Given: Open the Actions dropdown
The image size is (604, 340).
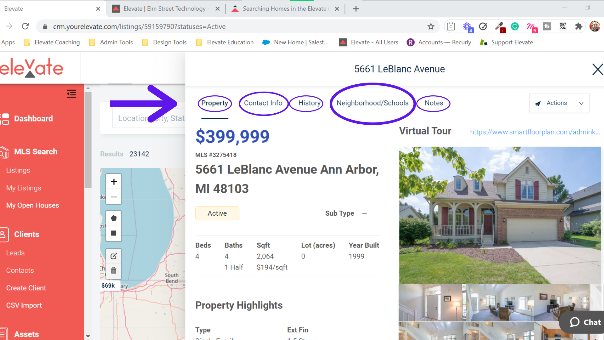Looking at the screenshot, I should point(559,103).
